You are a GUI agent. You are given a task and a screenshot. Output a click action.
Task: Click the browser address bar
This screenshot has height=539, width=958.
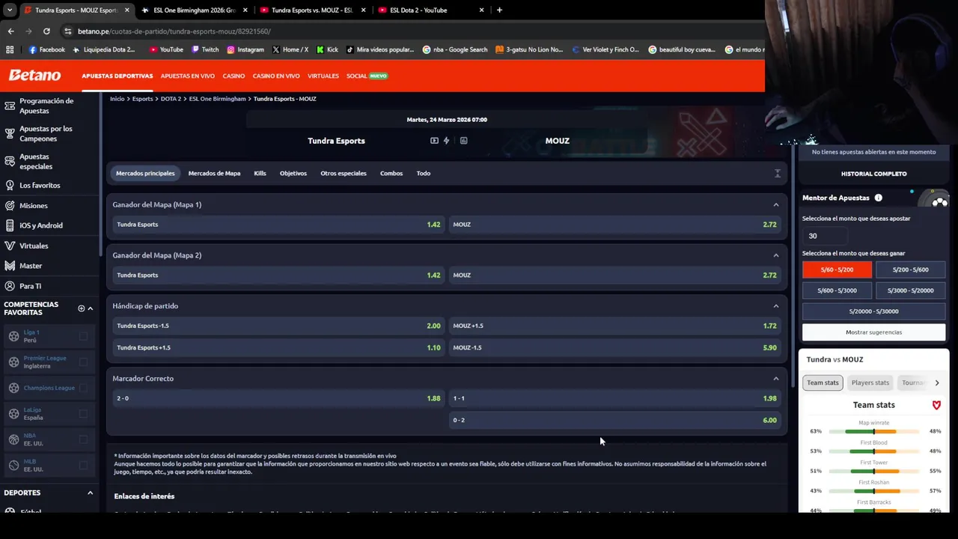(412, 31)
